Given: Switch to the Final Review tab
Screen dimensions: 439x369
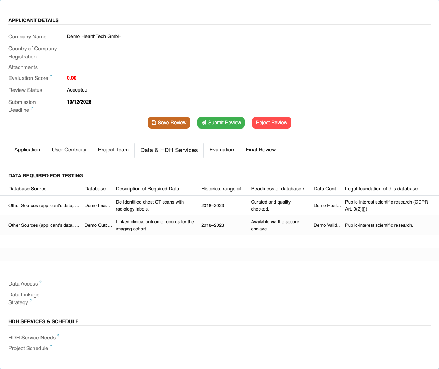Looking at the screenshot, I should pos(261,150).
